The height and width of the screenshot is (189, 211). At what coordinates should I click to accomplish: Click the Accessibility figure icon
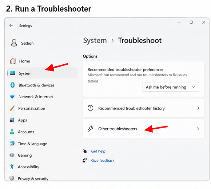[x=12, y=166]
